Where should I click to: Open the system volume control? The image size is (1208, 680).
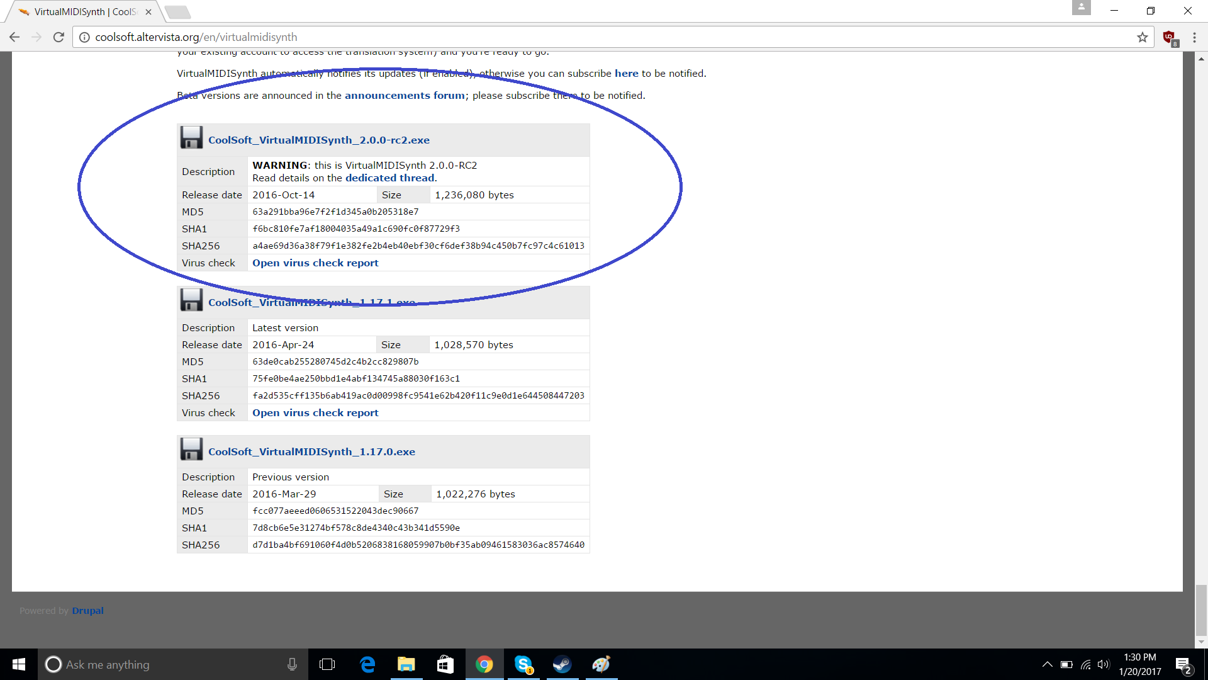tap(1103, 664)
